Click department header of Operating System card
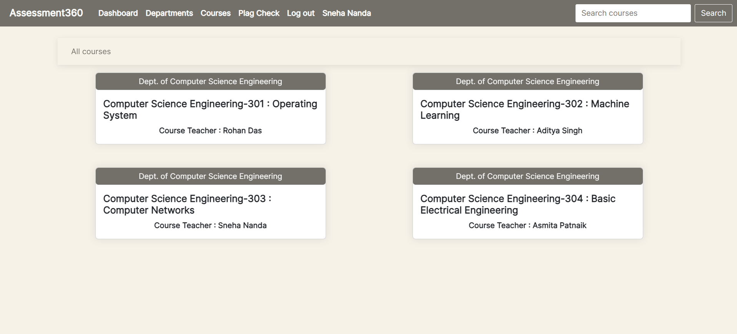737x334 pixels. click(211, 81)
